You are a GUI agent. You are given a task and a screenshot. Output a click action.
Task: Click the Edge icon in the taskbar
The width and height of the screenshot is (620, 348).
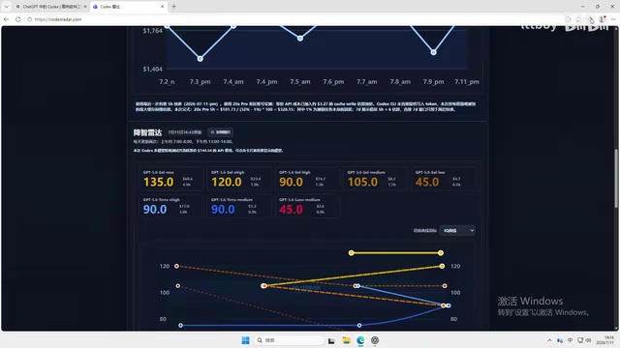click(x=360, y=340)
